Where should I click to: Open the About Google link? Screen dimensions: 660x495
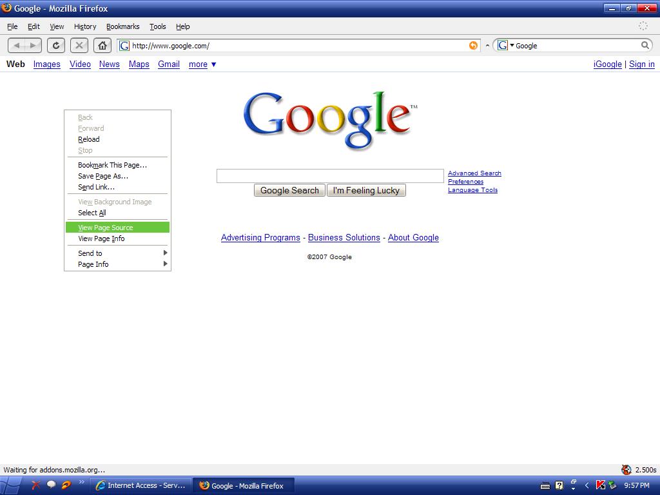pyautogui.click(x=413, y=237)
